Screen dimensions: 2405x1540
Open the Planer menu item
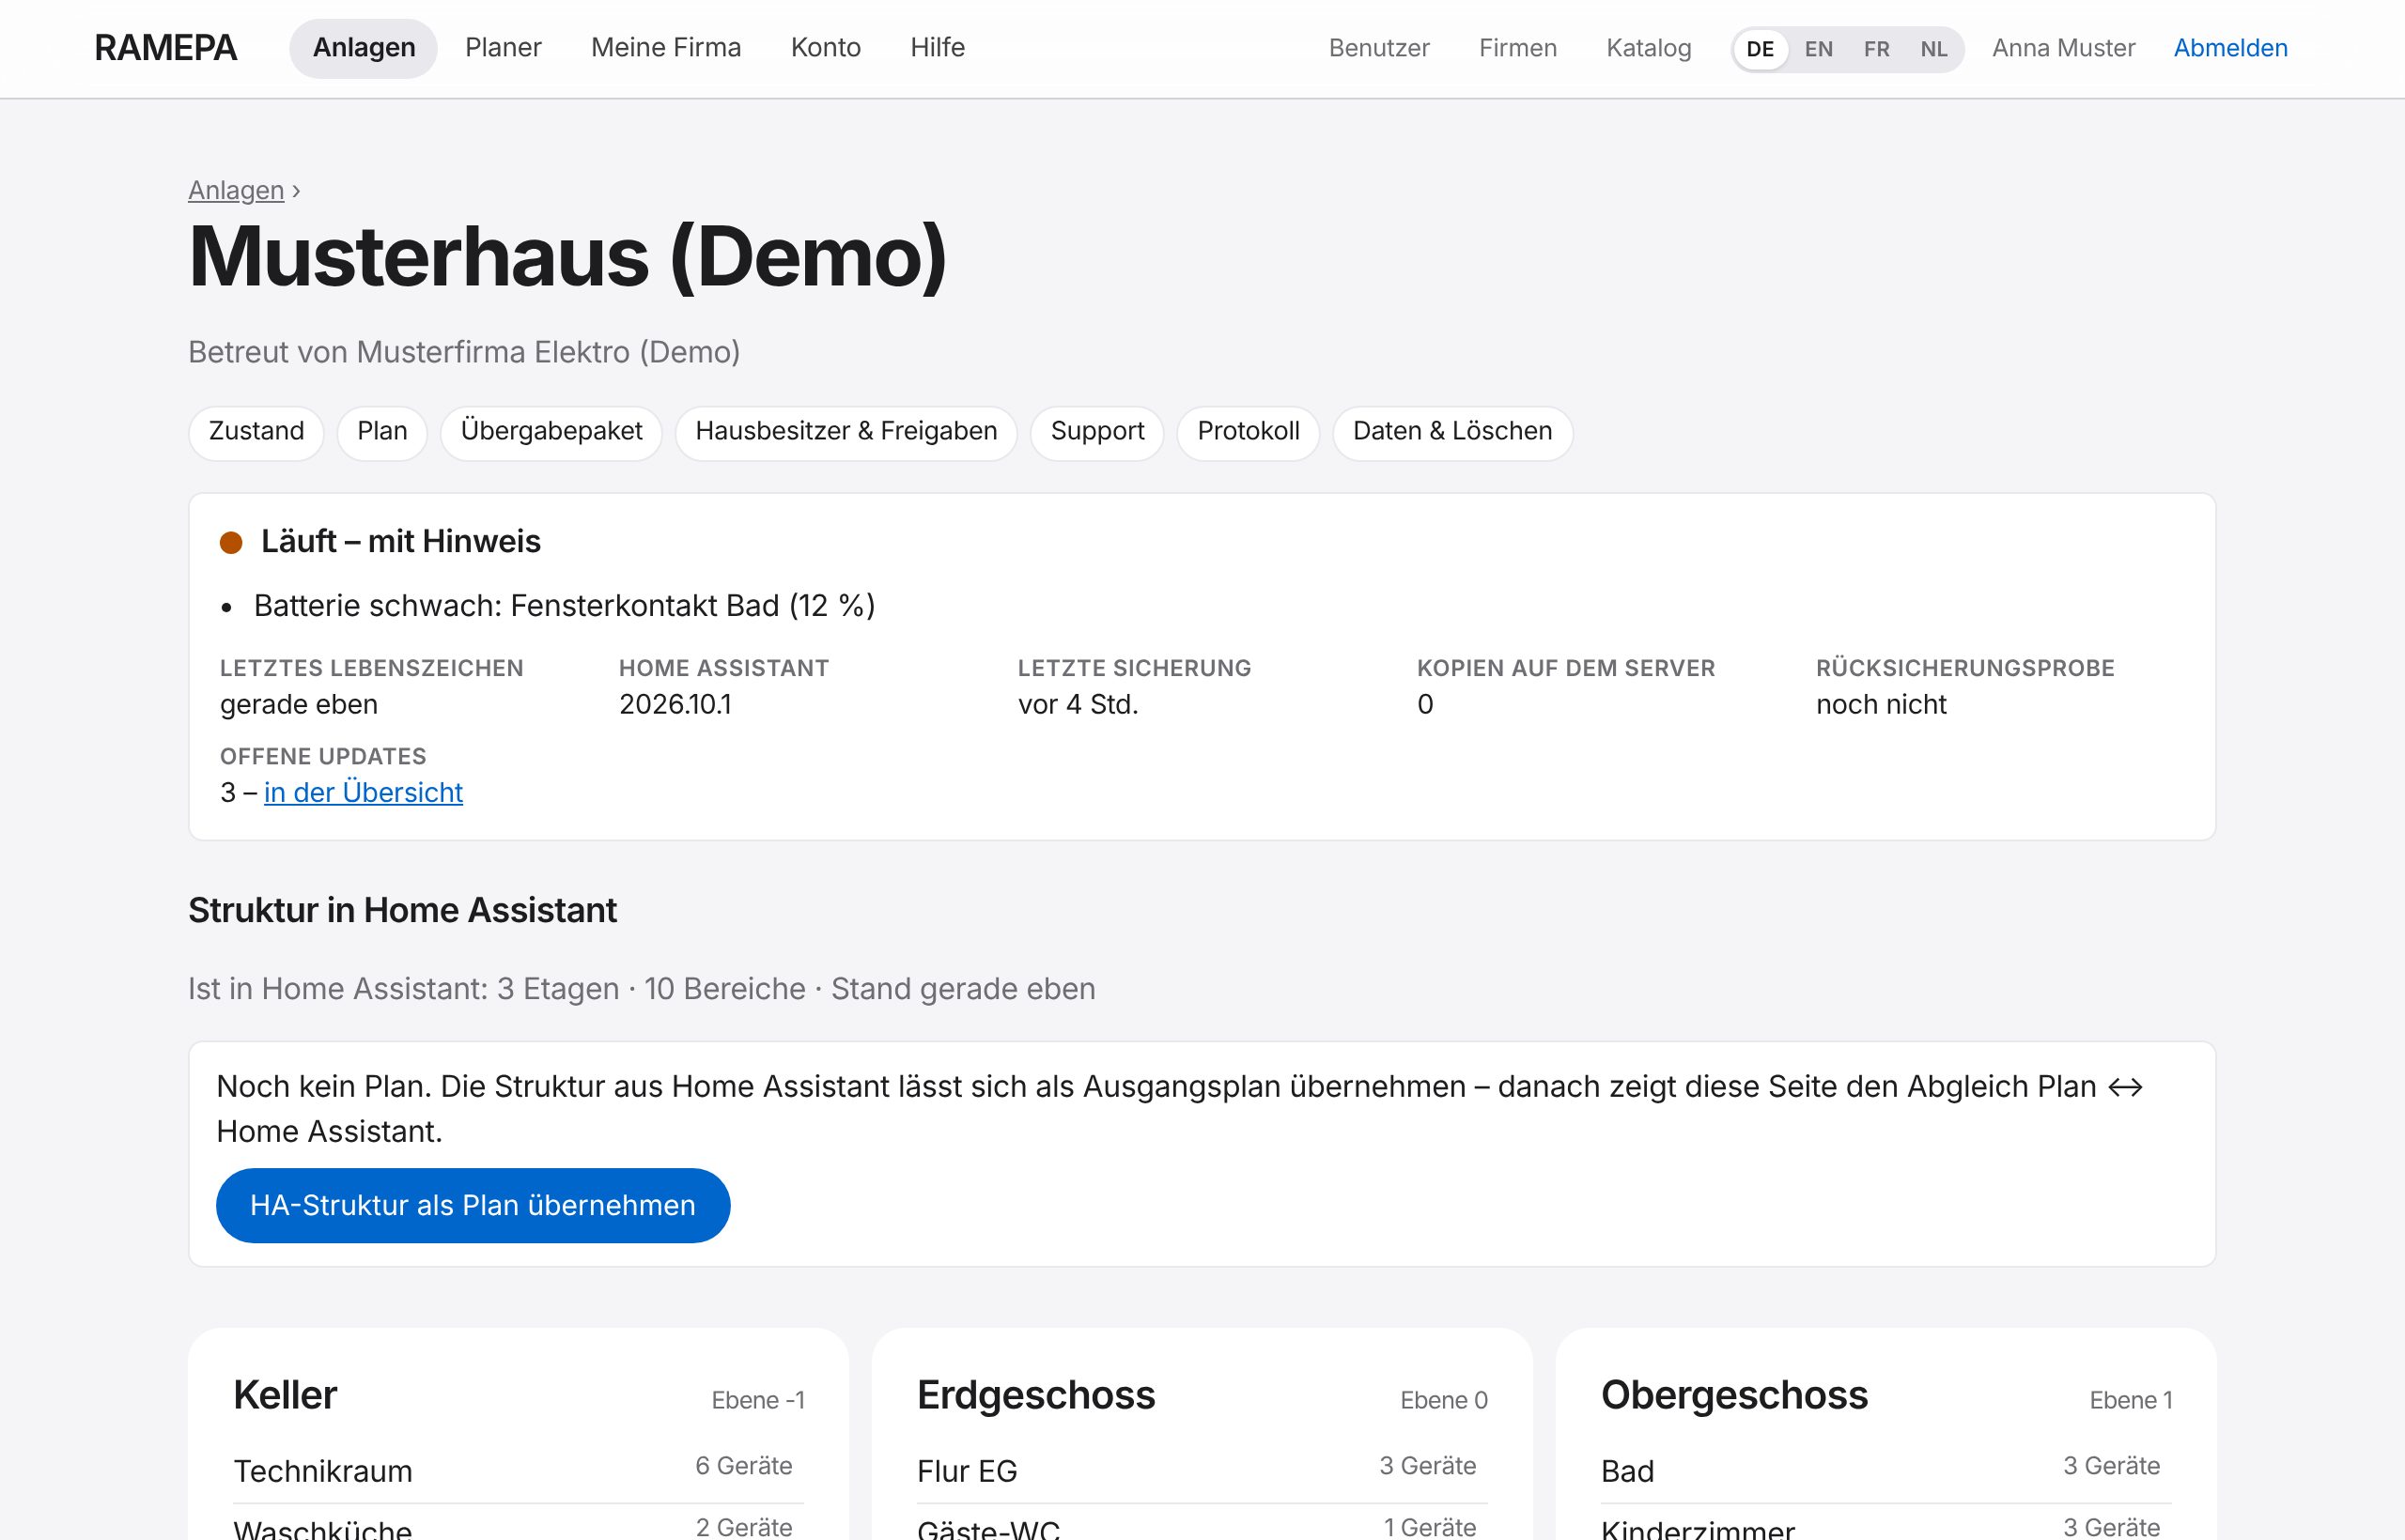pos(504,48)
